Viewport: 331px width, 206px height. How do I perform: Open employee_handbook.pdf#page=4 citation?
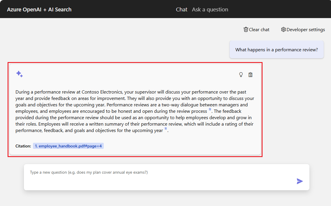click(68, 146)
